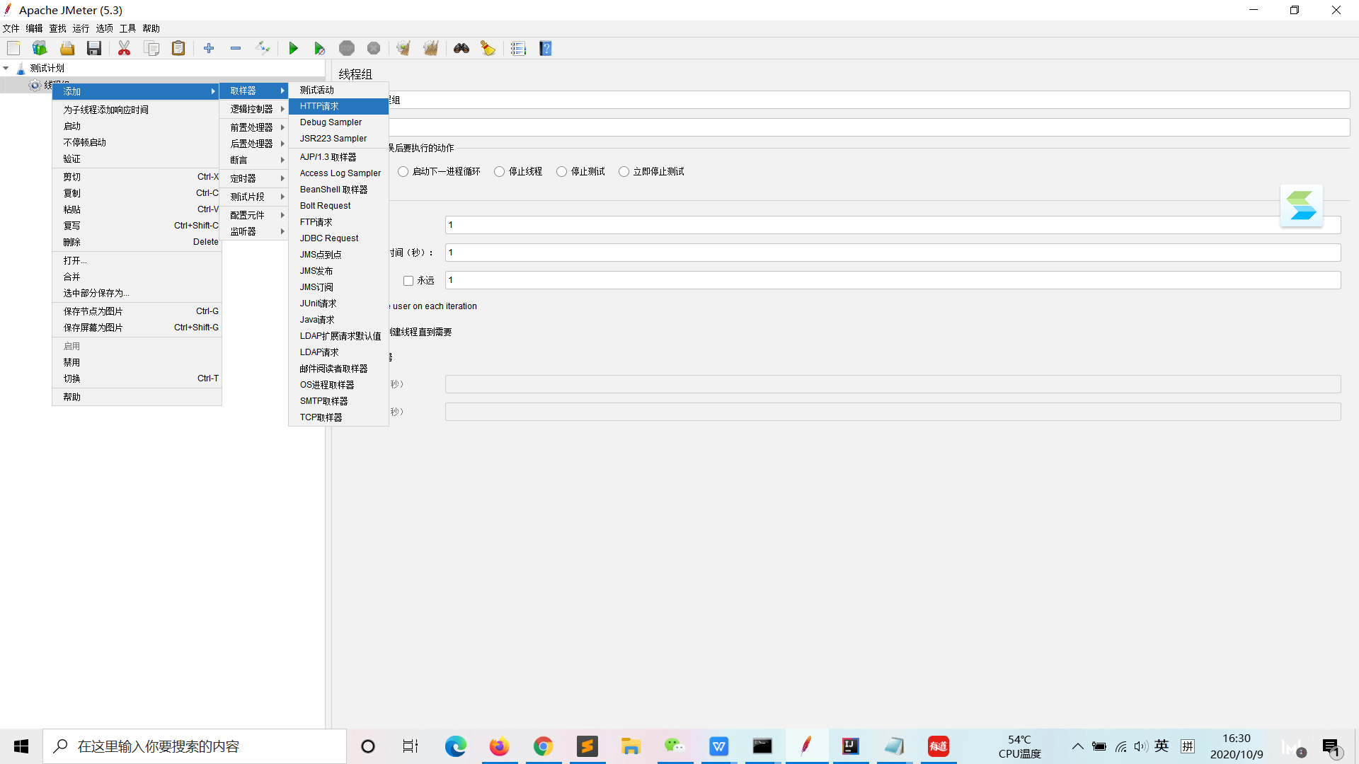Click the thread count input field
The width and height of the screenshot is (1359, 764).
tap(893, 225)
